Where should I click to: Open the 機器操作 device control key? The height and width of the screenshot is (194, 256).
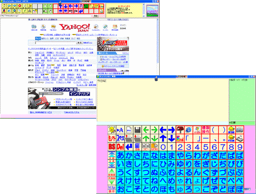click(x=206, y=130)
